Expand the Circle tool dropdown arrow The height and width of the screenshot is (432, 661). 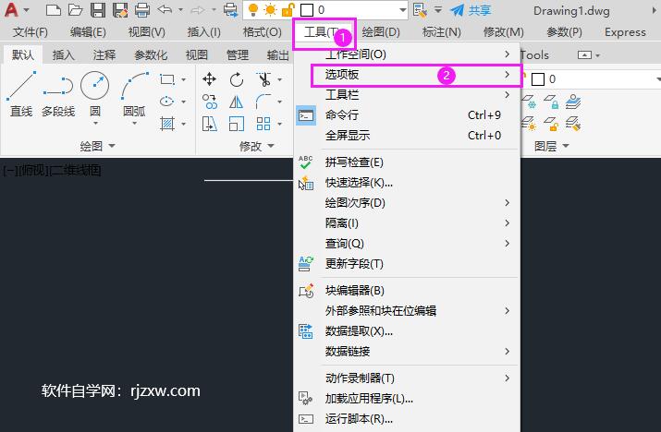tap(95, 124)
